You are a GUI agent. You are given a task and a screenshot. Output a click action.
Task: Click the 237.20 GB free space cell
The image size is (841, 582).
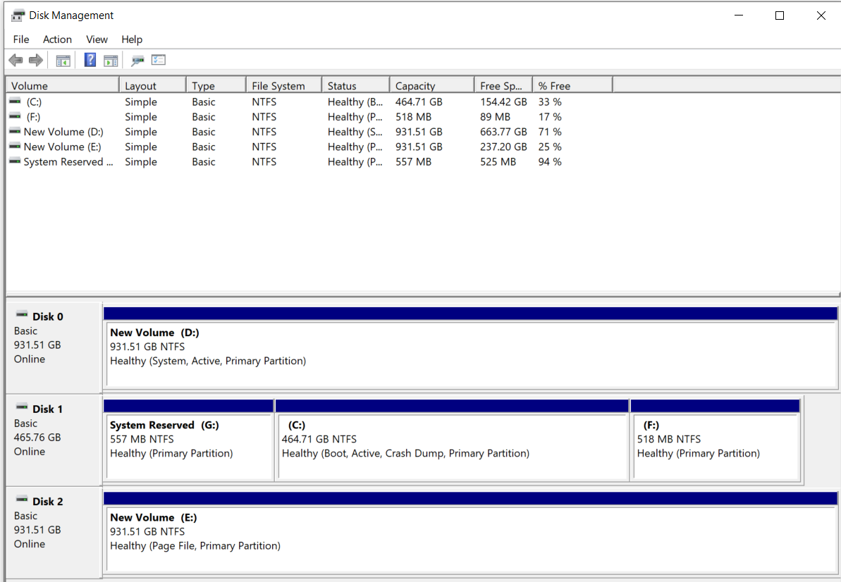pyautogui.click(x=503, y=147)
